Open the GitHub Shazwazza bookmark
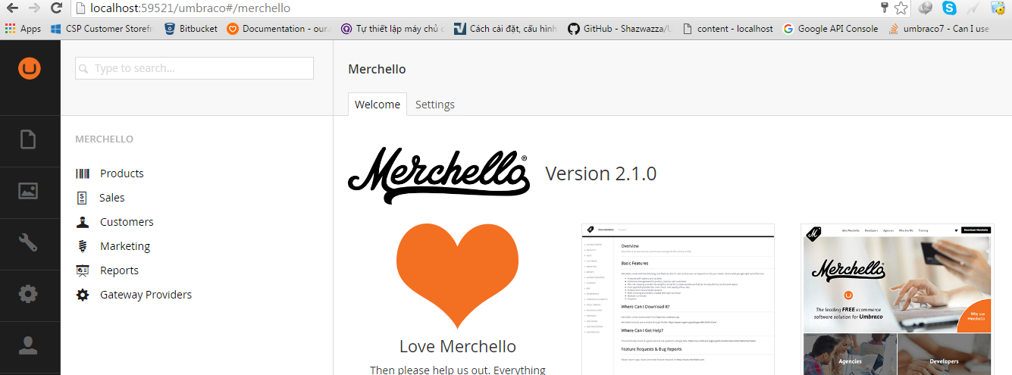This screenshot has height=375, width=1012. click(x=619, y=29)
